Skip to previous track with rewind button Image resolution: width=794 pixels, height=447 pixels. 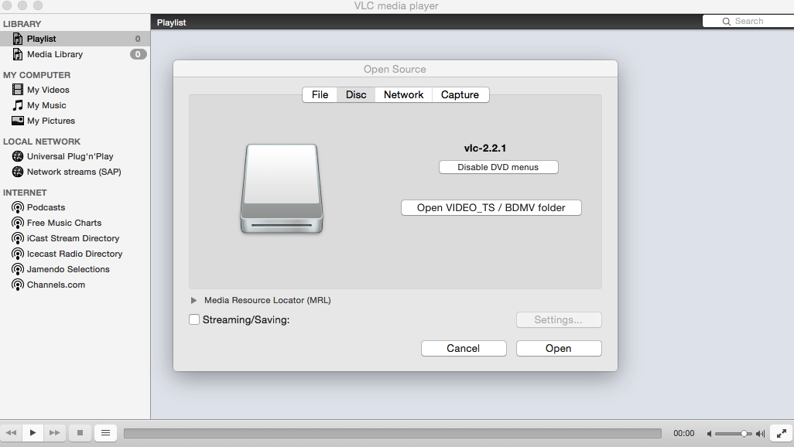11,433
